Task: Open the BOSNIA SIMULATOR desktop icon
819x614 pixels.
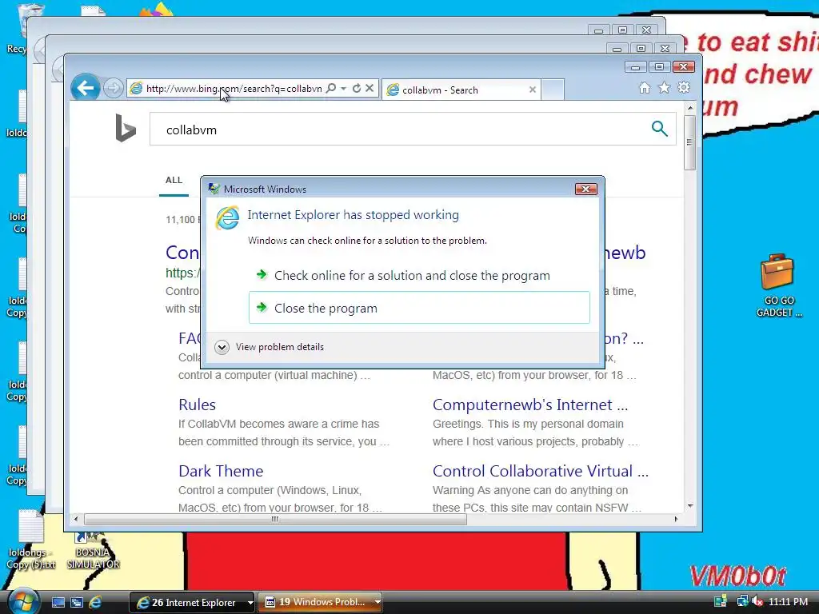Action: pos(93,551)
